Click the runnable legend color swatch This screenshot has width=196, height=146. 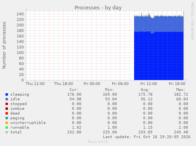pyautogui.click(x=7, y=128)
